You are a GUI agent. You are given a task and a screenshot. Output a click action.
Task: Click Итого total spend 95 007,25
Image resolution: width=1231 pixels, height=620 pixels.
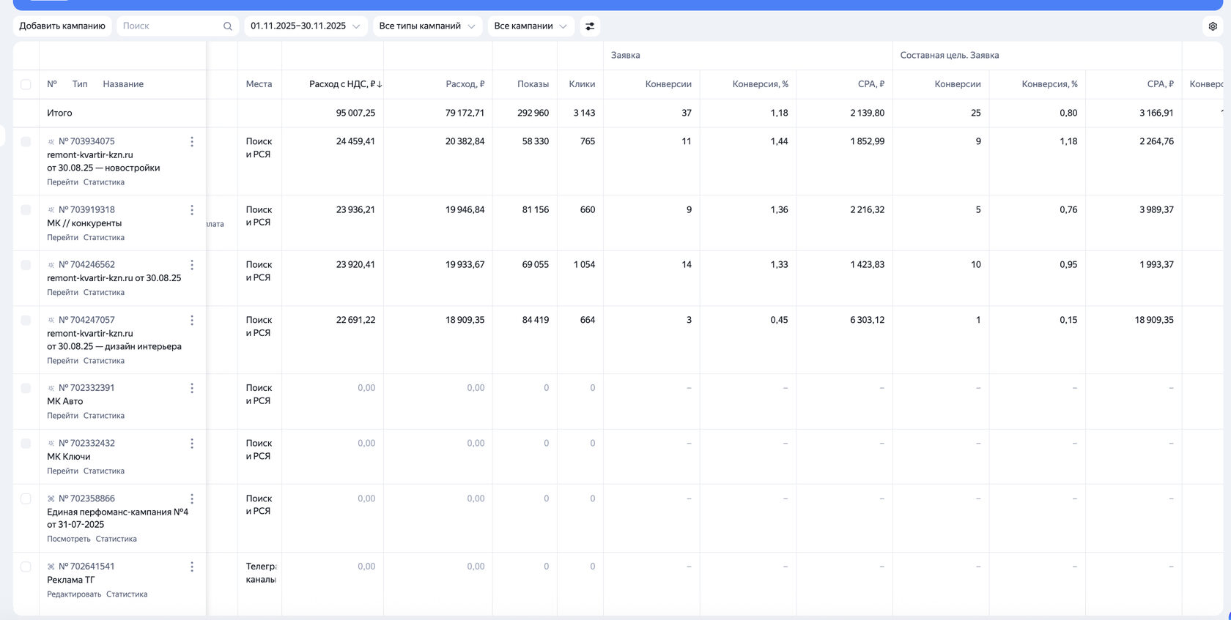(x=355, y=113)
